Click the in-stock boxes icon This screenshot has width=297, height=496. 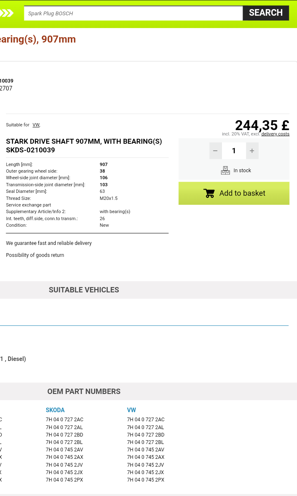[225, 171]
